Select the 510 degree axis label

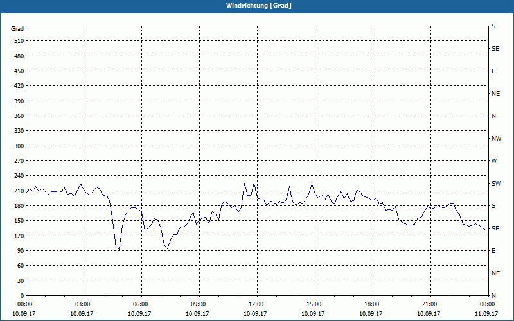[19, 41]
